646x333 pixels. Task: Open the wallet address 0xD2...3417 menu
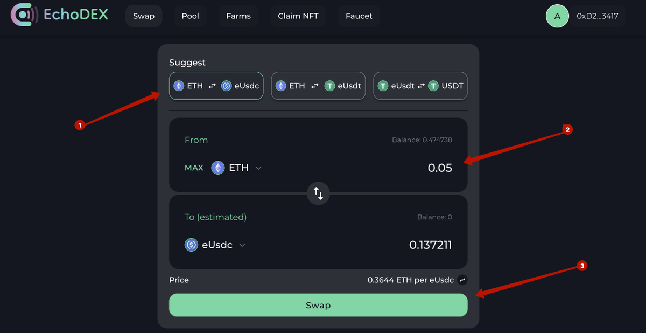pyautogui.click(x=597, y=16)
